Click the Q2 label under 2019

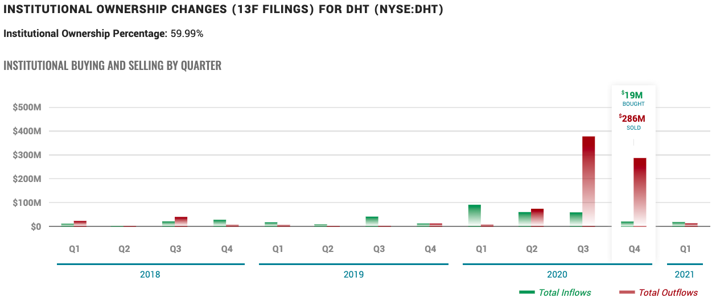coord(328,249)
